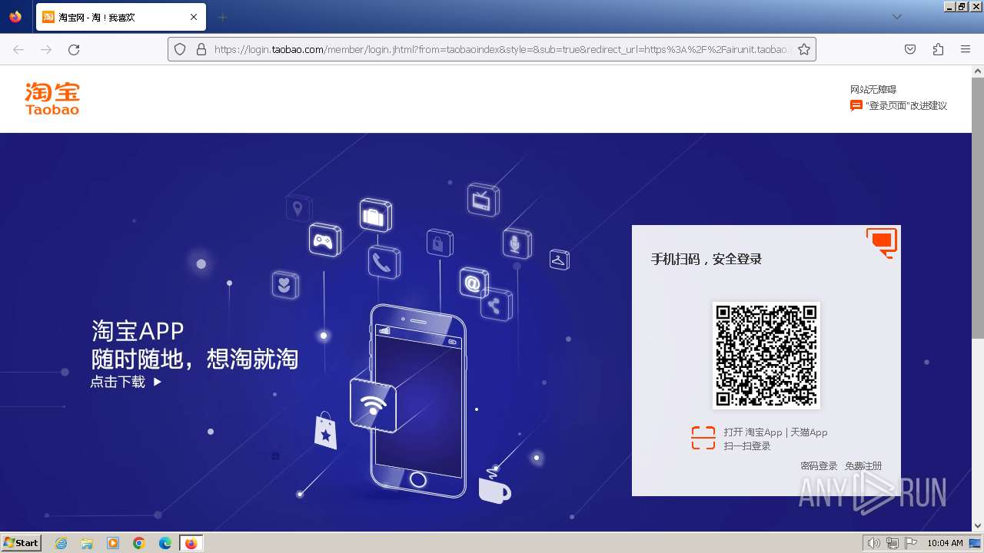Open File Explorer from taskbar

tap(87, 543)
